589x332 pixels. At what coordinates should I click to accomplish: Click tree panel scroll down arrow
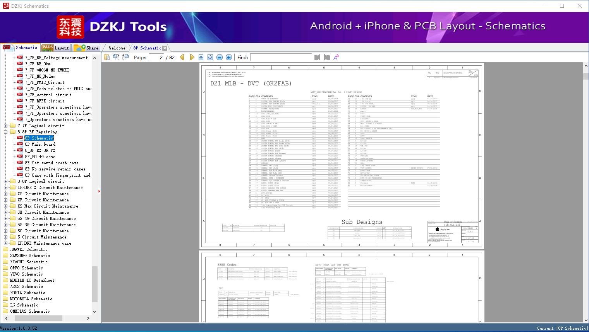tap(95, 312)
